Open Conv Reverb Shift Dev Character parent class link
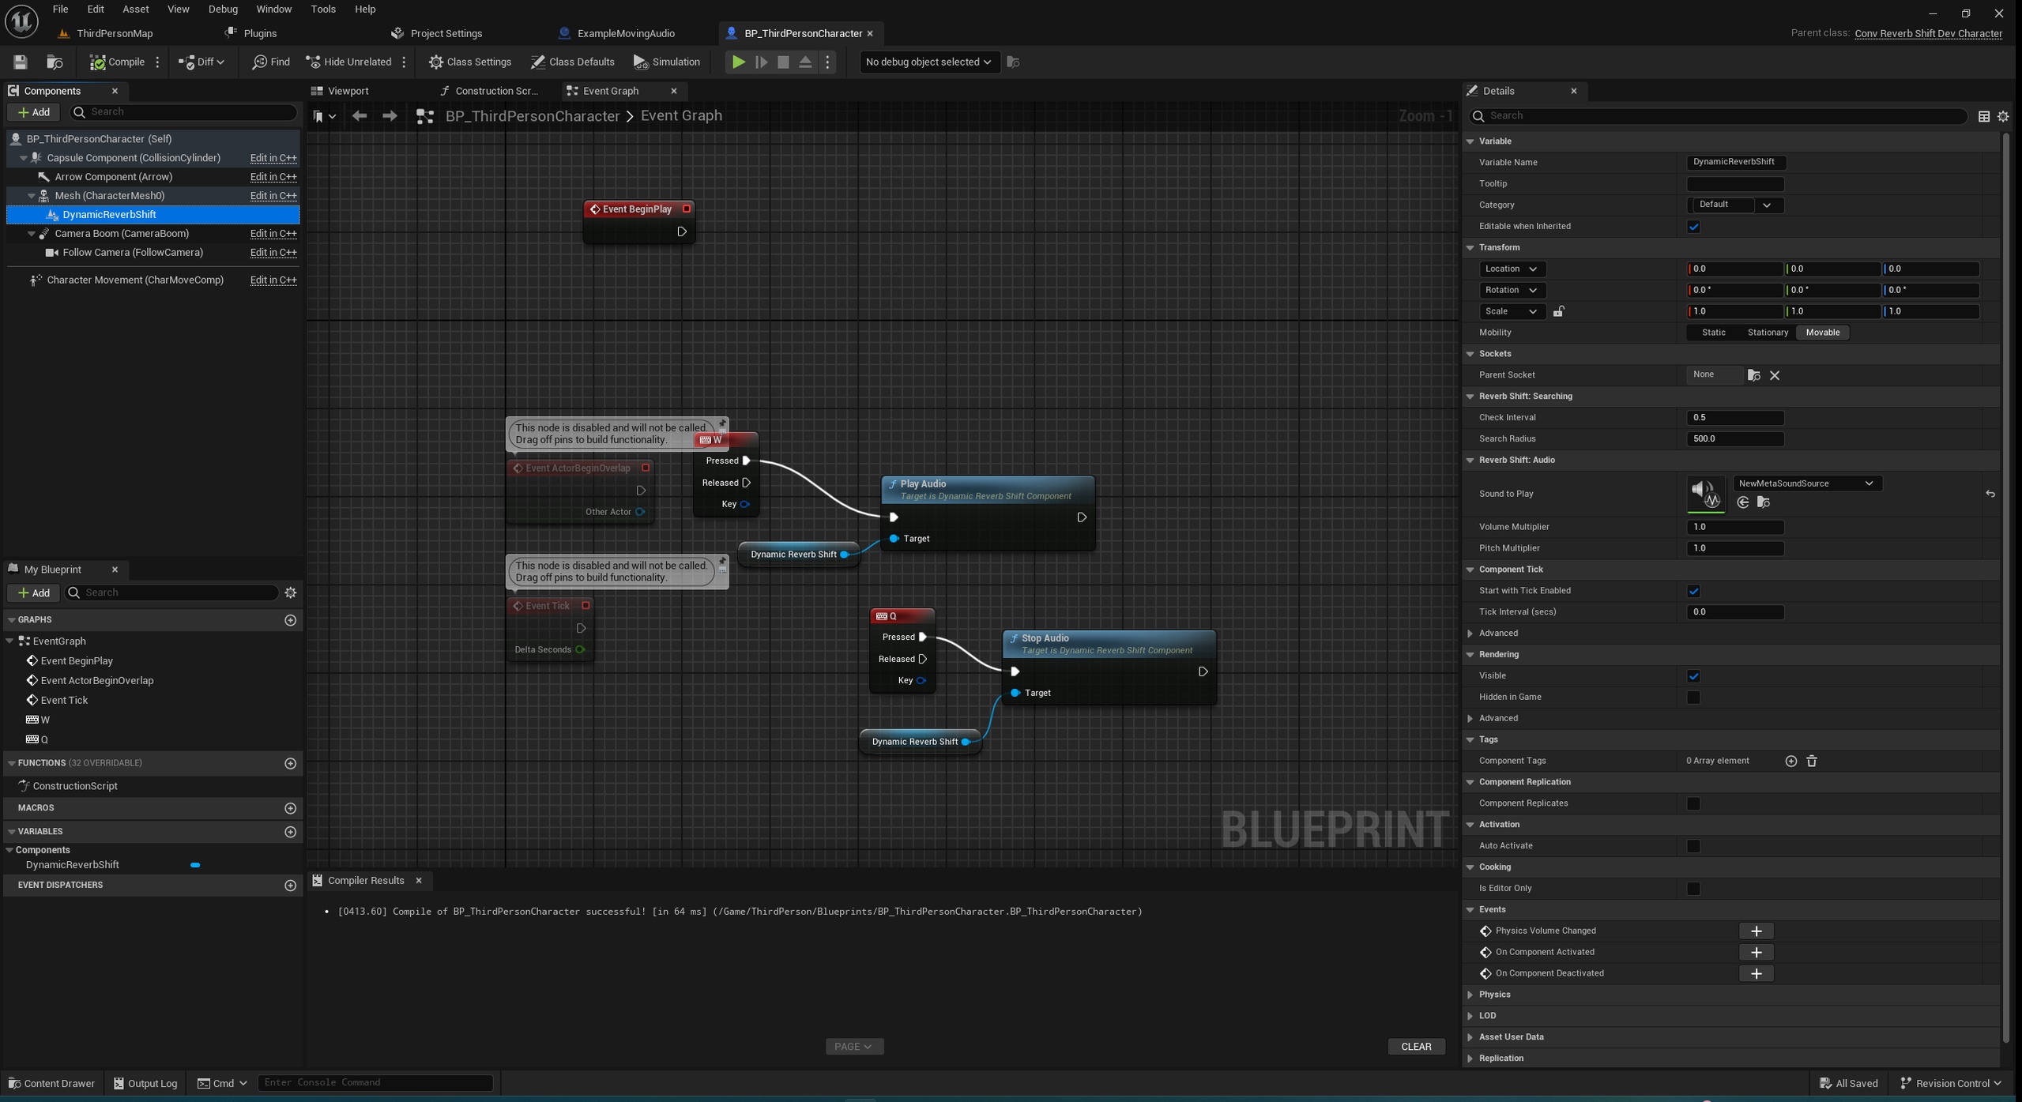The height and width of the screenshot is (1102, 2022). tap(1928, 33)
